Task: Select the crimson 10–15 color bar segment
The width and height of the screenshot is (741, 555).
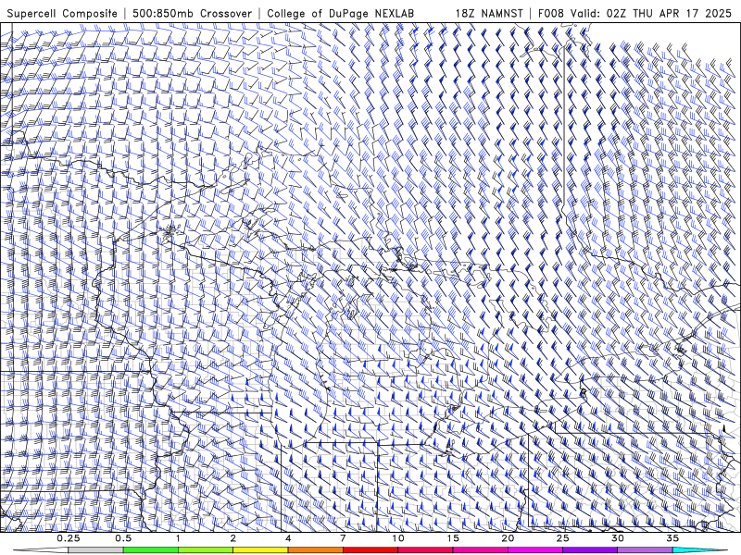Action: [x=425, y=550]
